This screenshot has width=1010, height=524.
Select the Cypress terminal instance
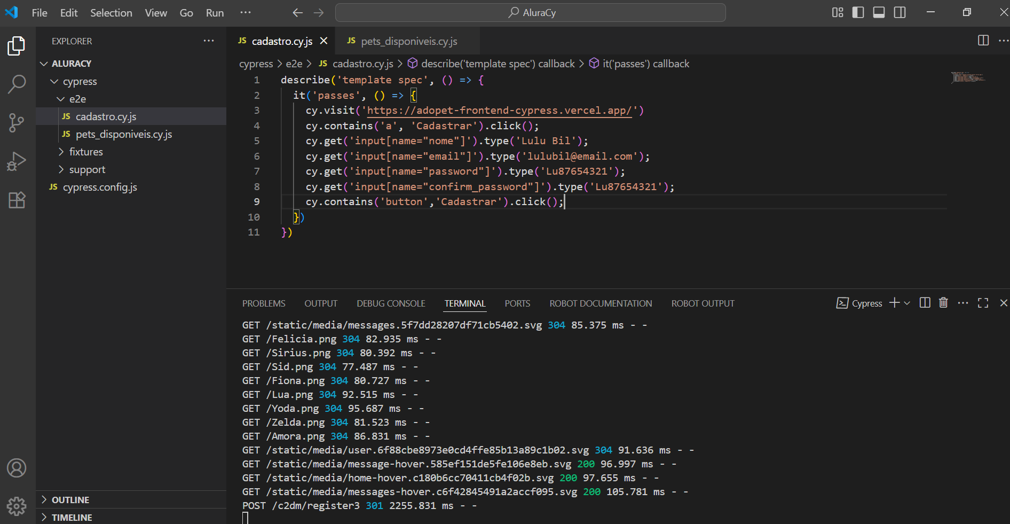click(859, 303)
